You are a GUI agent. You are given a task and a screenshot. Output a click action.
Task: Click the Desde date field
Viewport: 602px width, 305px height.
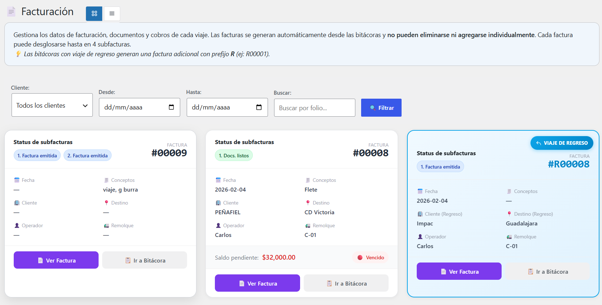pyautogui.click(x=139, y=107)
